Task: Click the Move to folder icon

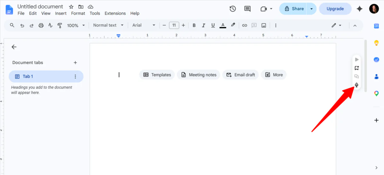Action: (81, 7)
